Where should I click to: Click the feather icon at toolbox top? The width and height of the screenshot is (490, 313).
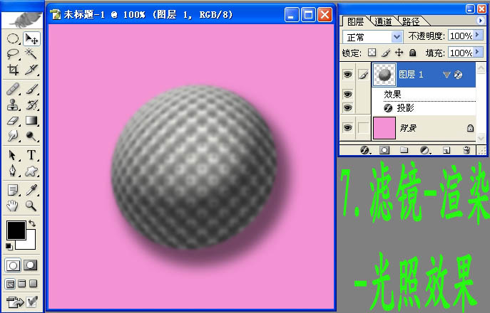tap(22, 20)
